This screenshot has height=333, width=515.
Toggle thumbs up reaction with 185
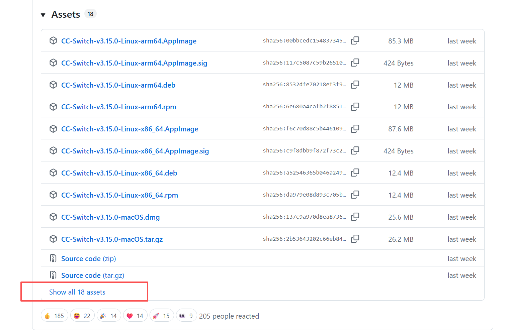pyautogui.click(x=55, y=316)
